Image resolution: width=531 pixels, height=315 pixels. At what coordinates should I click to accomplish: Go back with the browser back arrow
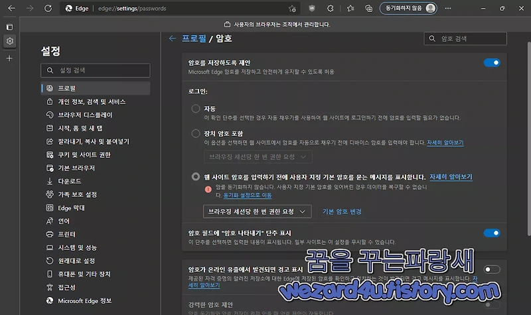(x=11, y=8)
